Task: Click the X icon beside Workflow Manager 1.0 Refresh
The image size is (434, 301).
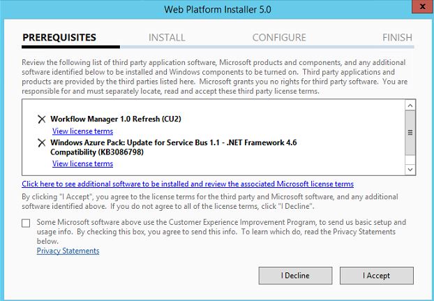Action: pos(42,119)
